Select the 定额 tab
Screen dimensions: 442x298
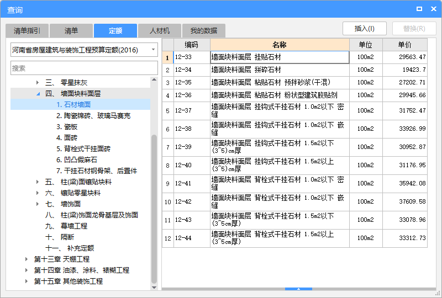tap(115, 31)
